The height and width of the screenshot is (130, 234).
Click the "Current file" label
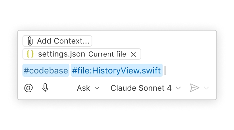(x=107, y=54)
